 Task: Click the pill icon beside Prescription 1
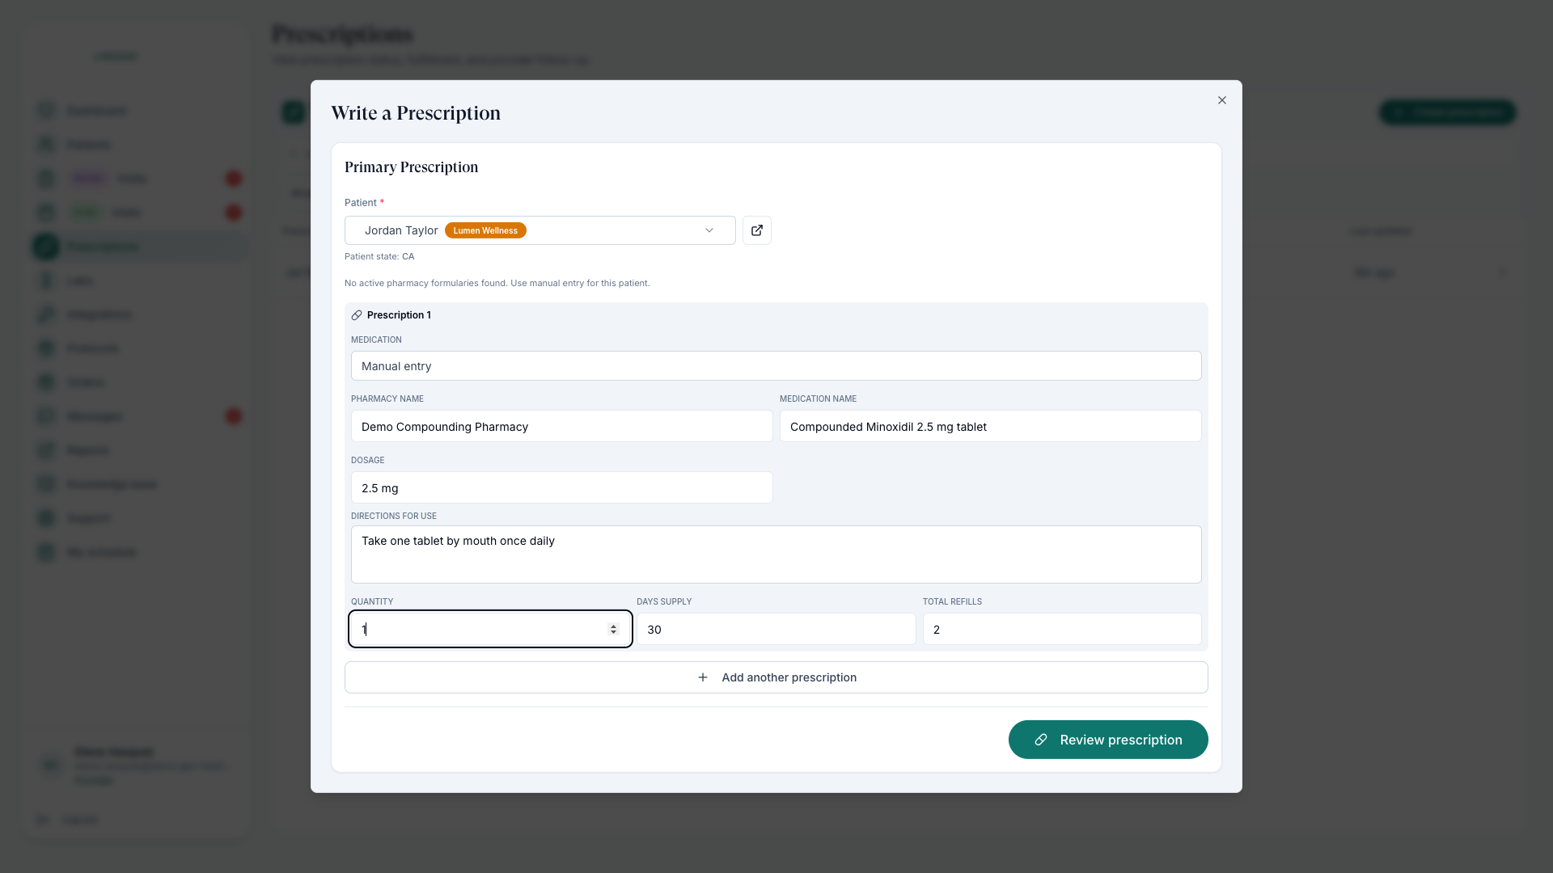coord(357,315)
